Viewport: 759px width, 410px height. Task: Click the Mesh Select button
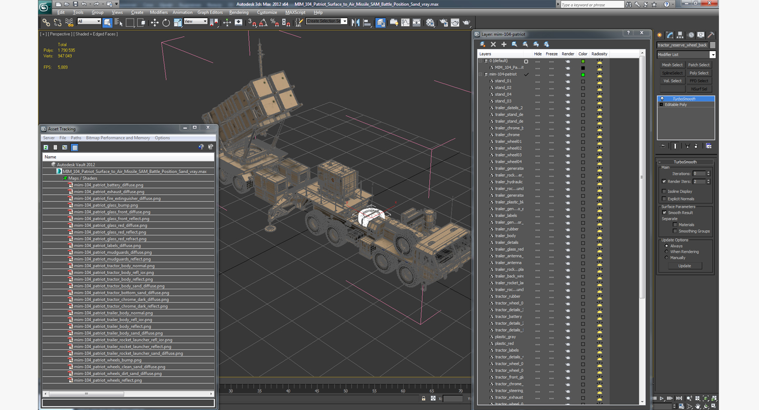pos(672,65)
